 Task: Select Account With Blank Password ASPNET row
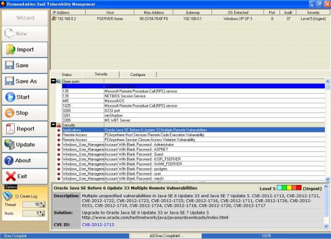coord(193,150)
